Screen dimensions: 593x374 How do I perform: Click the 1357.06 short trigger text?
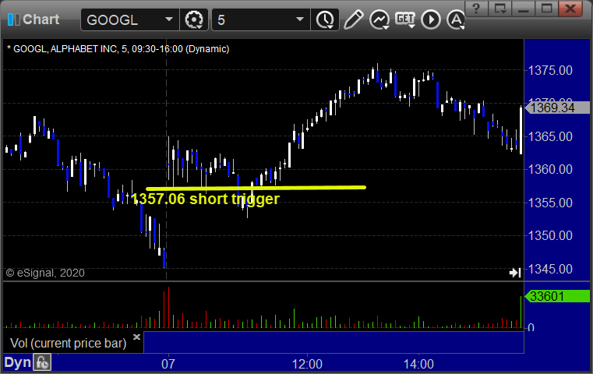[x=205, y=199]
